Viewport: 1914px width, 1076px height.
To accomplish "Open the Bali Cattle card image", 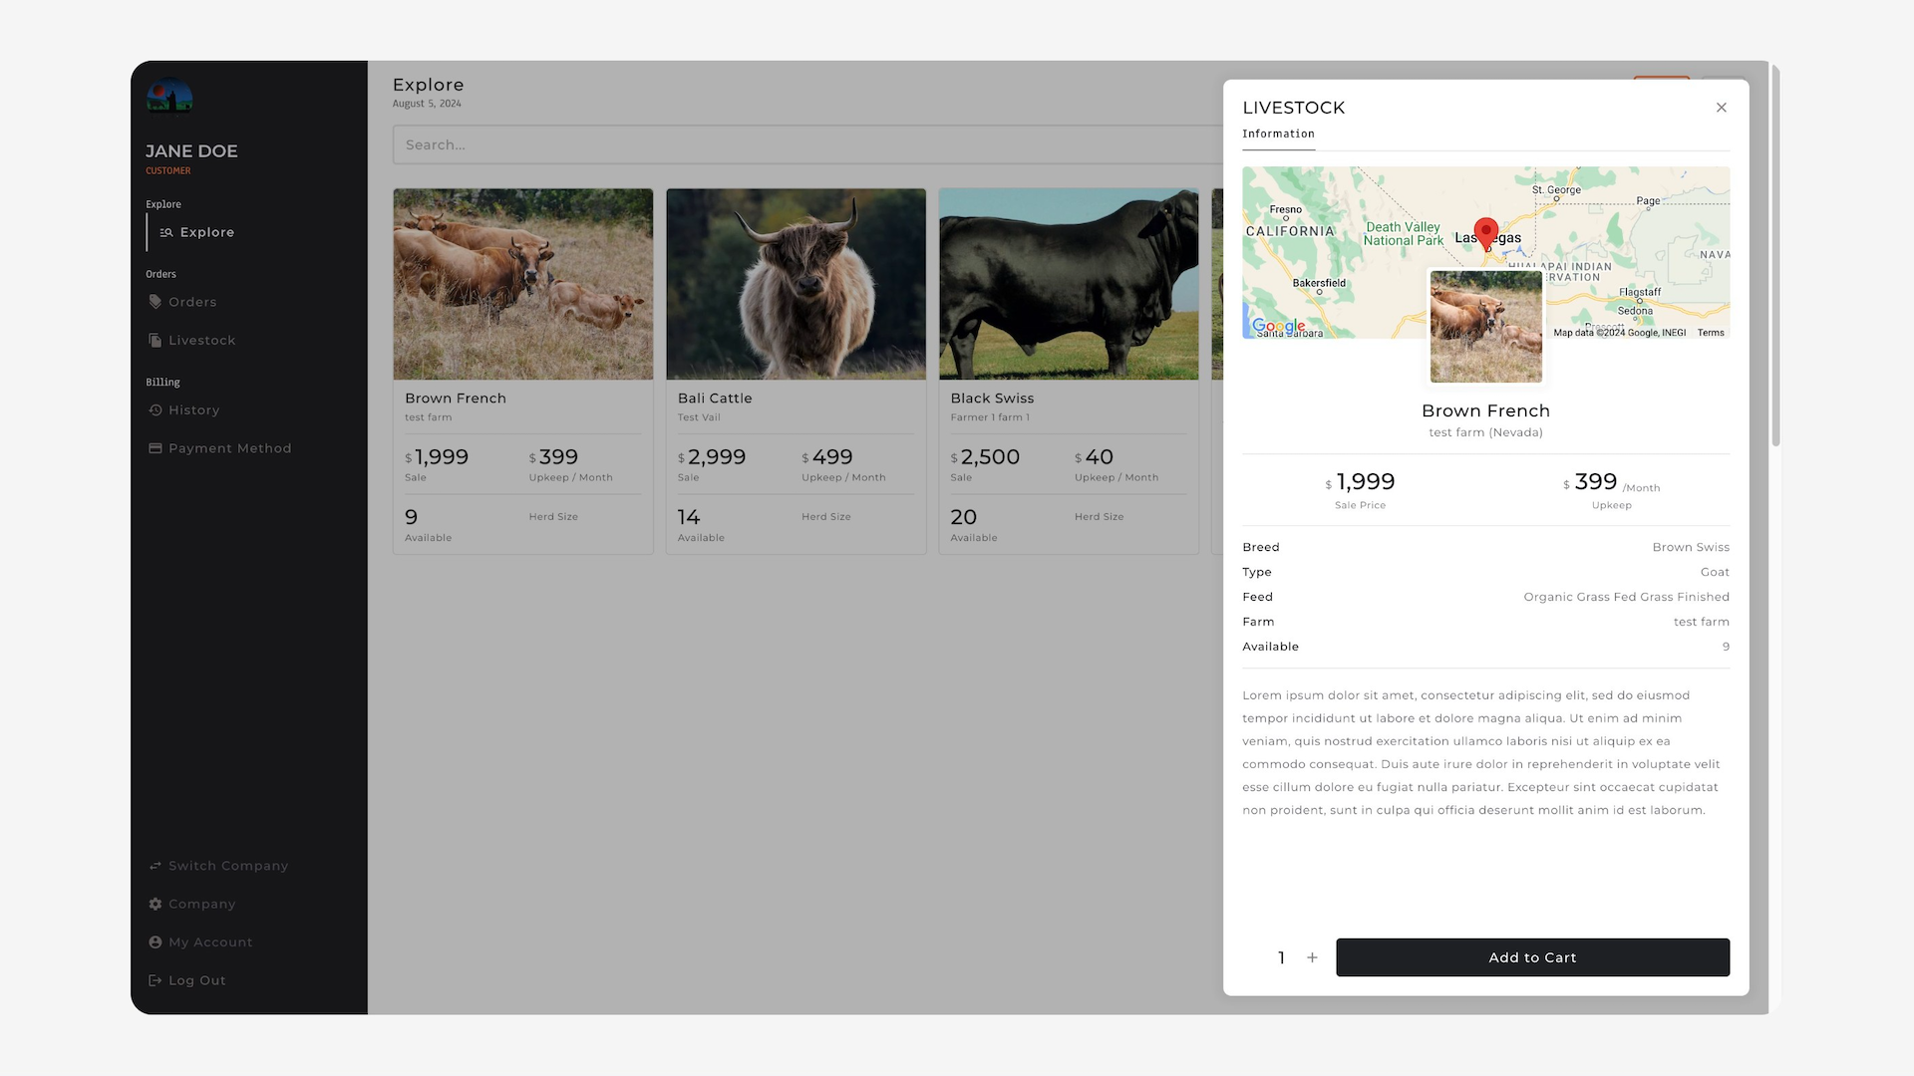I will 796,284.
